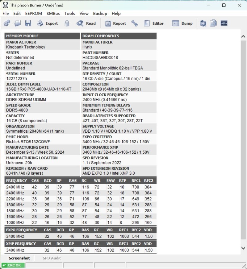Image resolution: width=247 pixels, height=269 pixels.
Task: Click the CRC OK status indicator
Action: click(x=13, y=265)
